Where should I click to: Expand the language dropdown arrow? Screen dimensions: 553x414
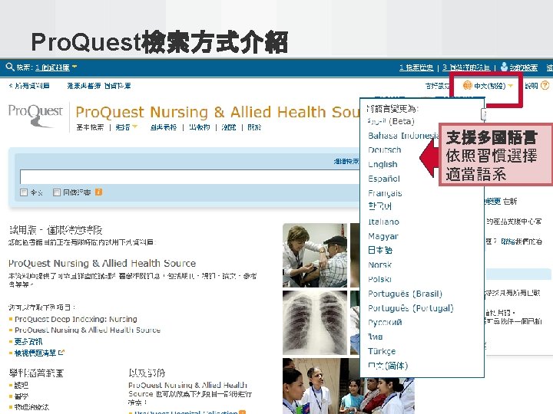click(510, 86)
